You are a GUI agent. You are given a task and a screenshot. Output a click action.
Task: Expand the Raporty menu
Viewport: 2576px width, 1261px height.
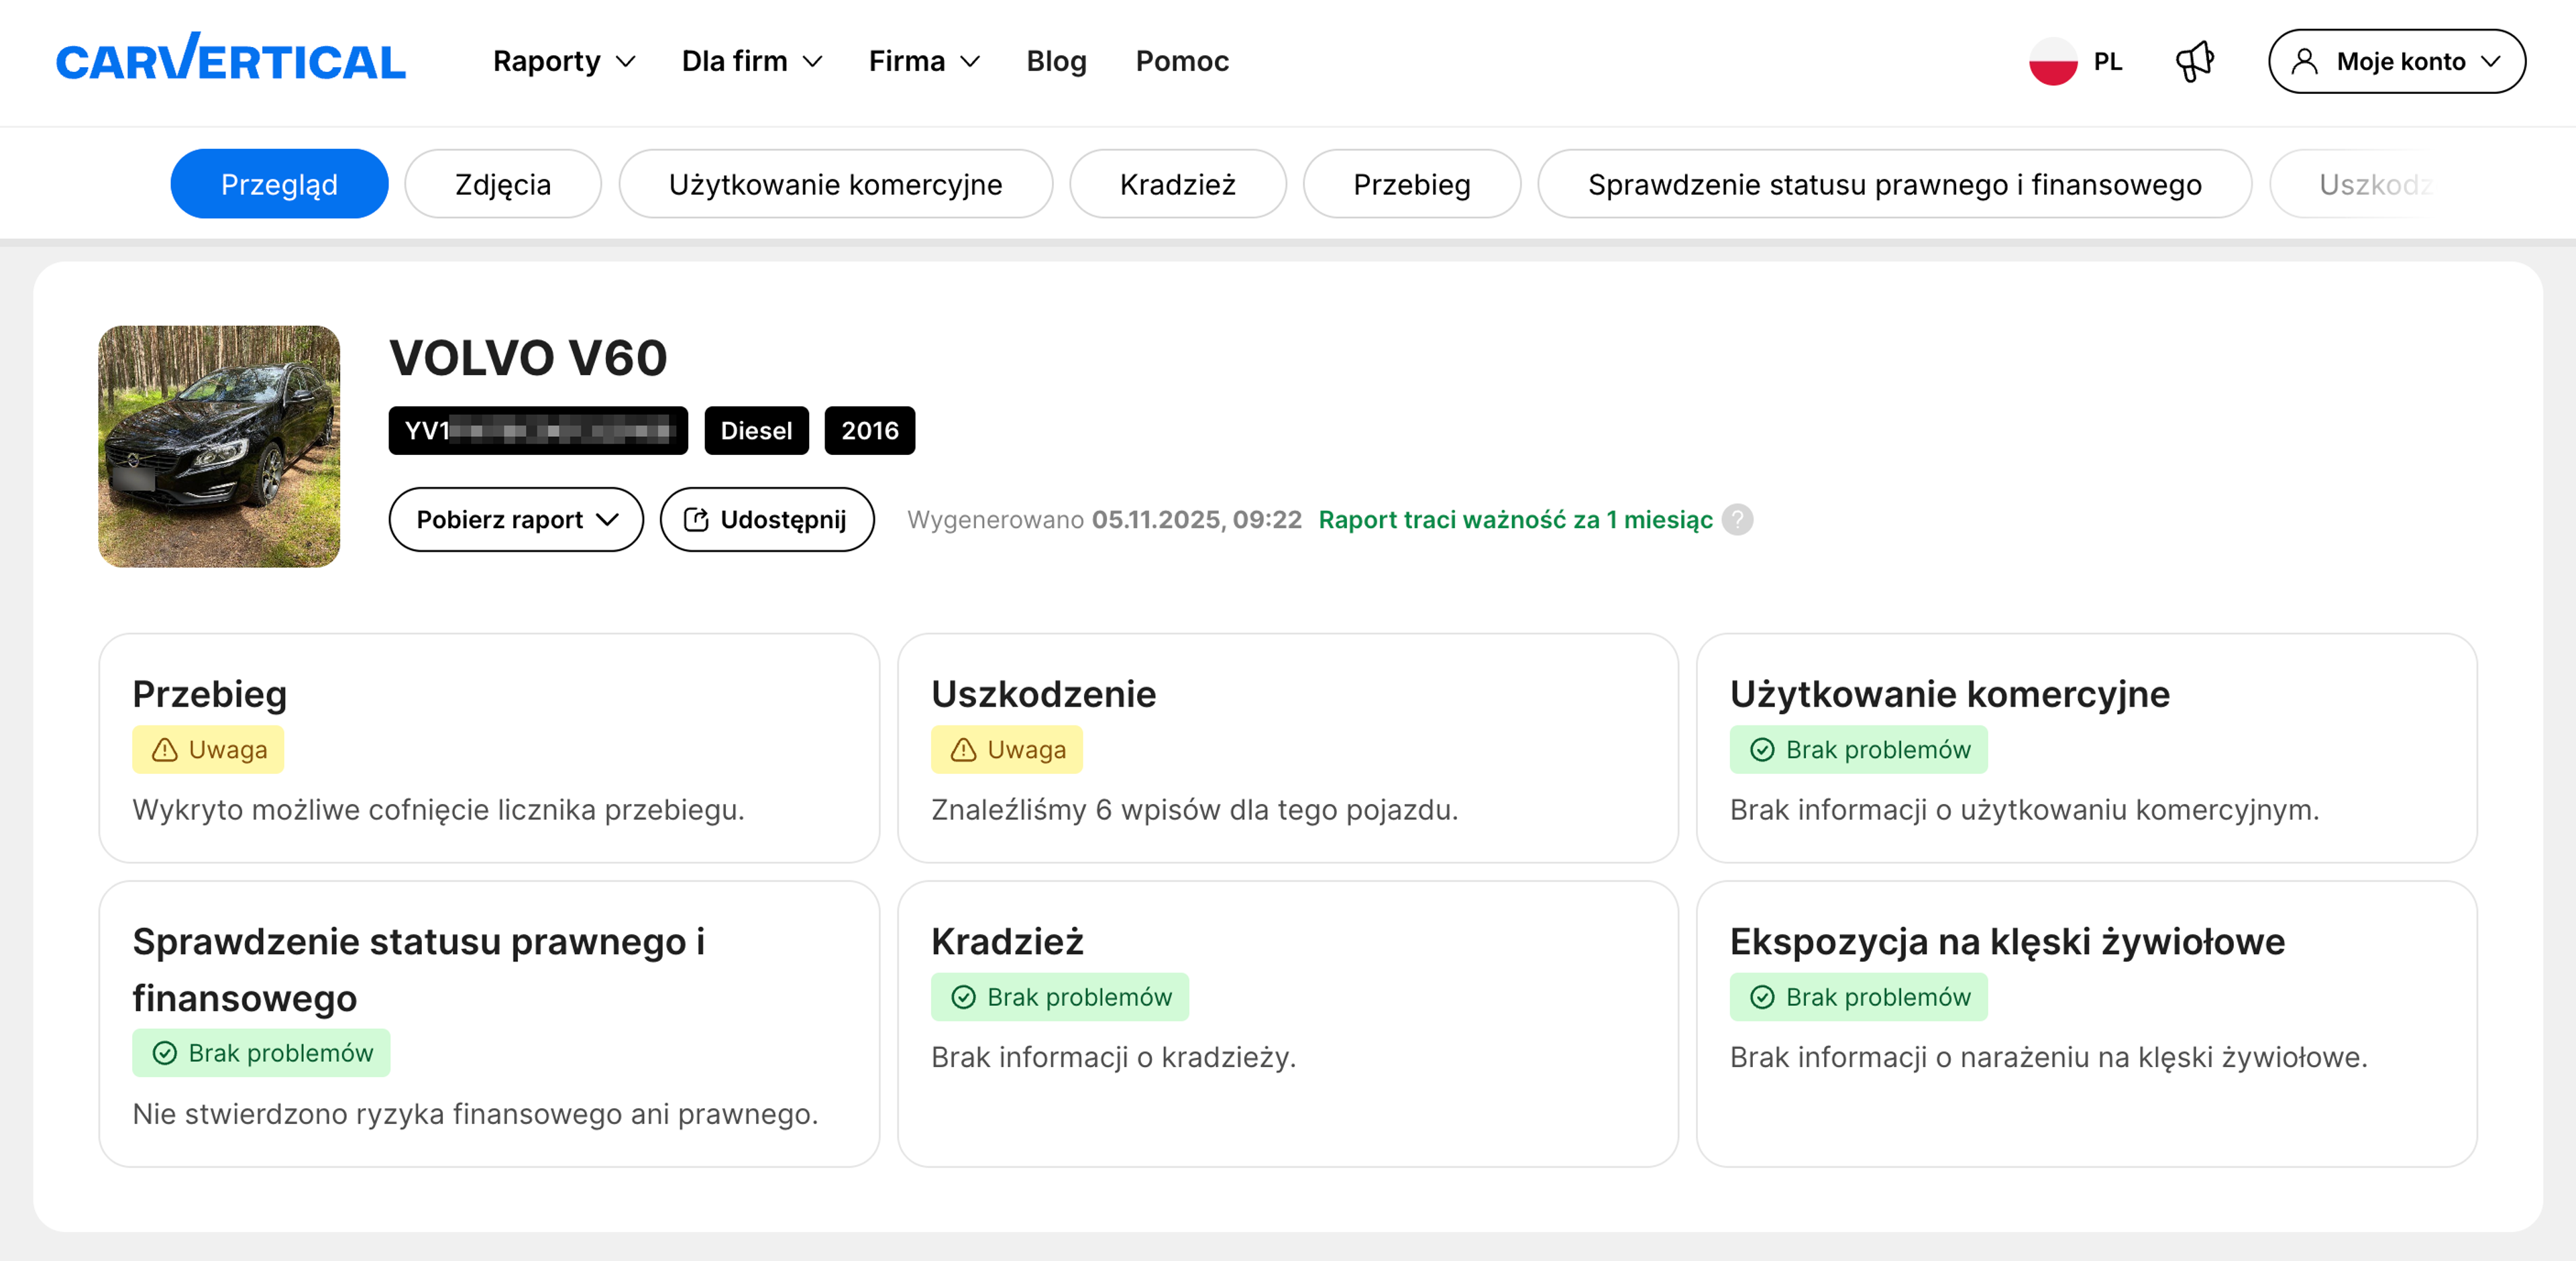(x=564, y=61)
